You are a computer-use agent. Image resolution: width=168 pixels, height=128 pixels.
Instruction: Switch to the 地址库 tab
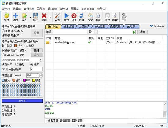131,27
